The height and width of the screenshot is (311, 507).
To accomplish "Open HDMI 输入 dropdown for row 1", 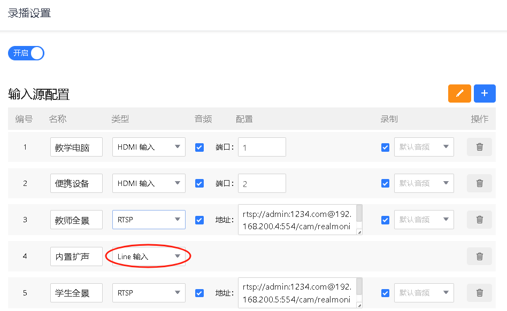I will [149, 147].
